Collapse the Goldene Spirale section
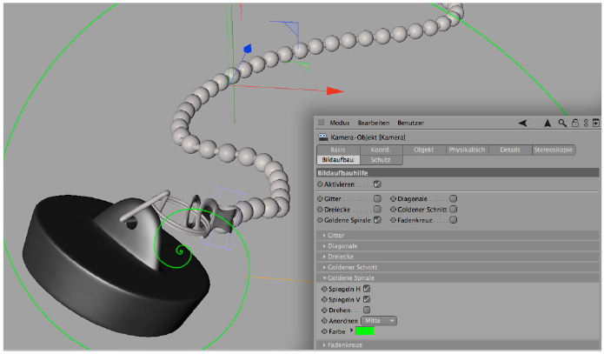 pos(325,277)
